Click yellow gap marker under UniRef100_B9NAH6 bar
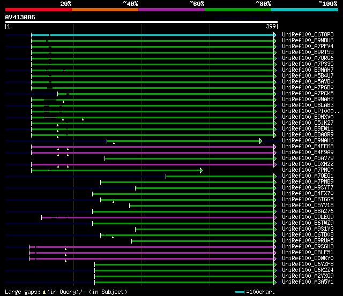The height and width of the screenshot is (296, 343). point(114,143)
